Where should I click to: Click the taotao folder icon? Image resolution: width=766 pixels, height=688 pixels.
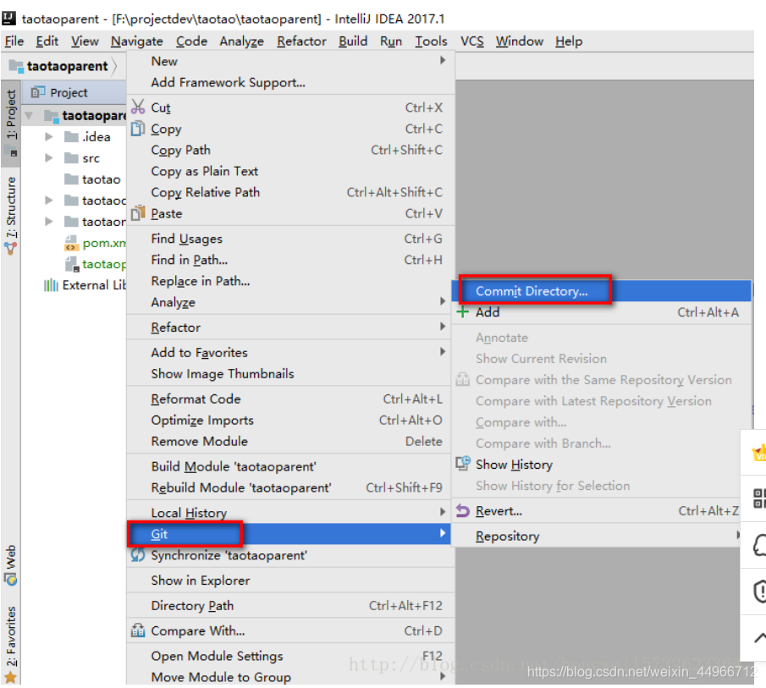(71, 179)
